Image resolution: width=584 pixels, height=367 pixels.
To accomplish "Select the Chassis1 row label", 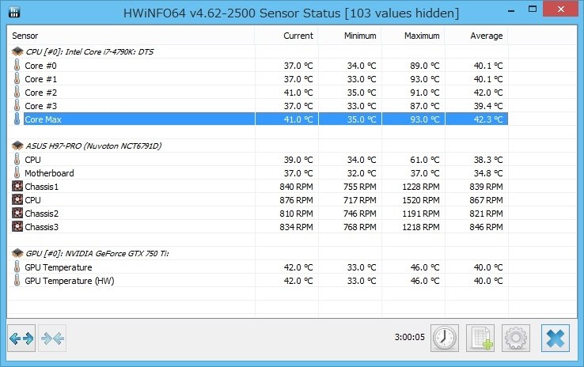I will [x=42, y=187].
